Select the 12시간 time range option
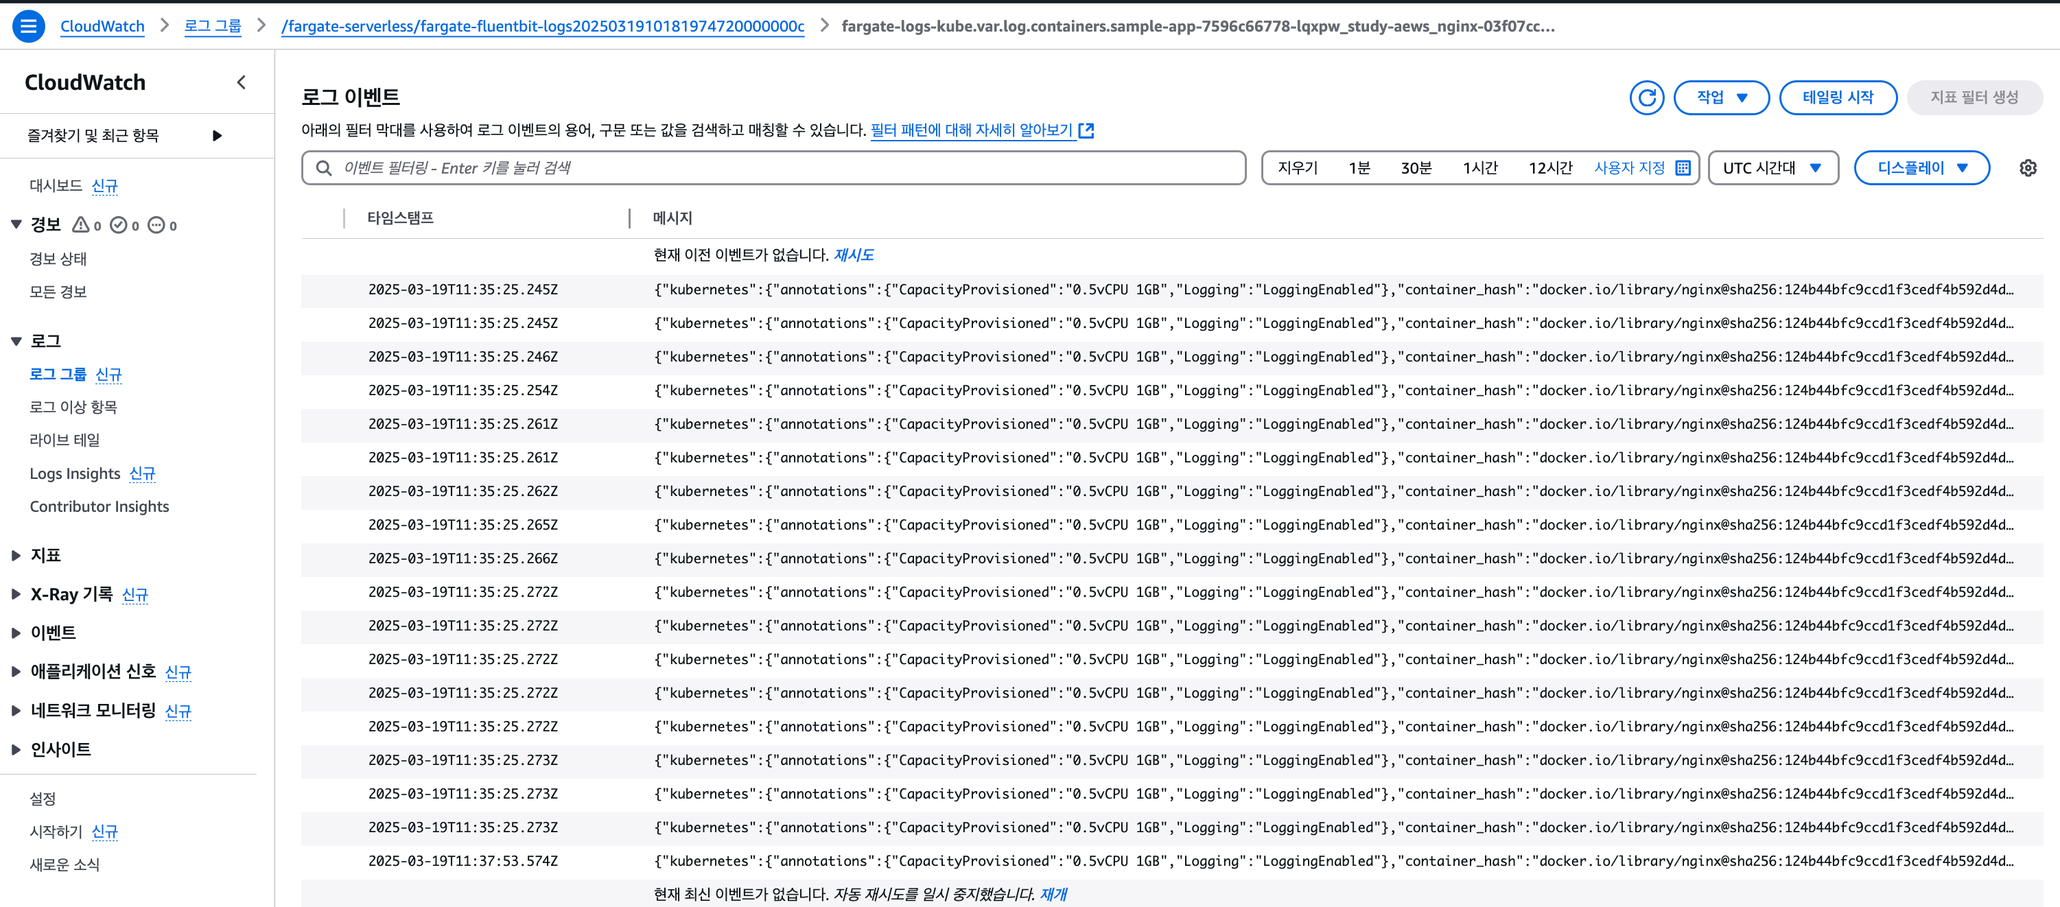This screenshot has width=2060, height=907. (1549, 168)
